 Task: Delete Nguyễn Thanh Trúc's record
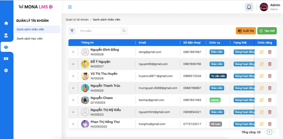pos(270,88)
